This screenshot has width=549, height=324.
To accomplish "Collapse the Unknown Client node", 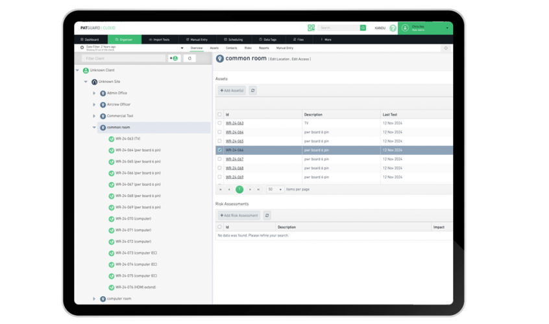I will click(77, 70).
